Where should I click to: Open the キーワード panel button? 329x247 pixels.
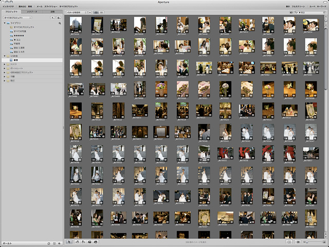[322, 6]
